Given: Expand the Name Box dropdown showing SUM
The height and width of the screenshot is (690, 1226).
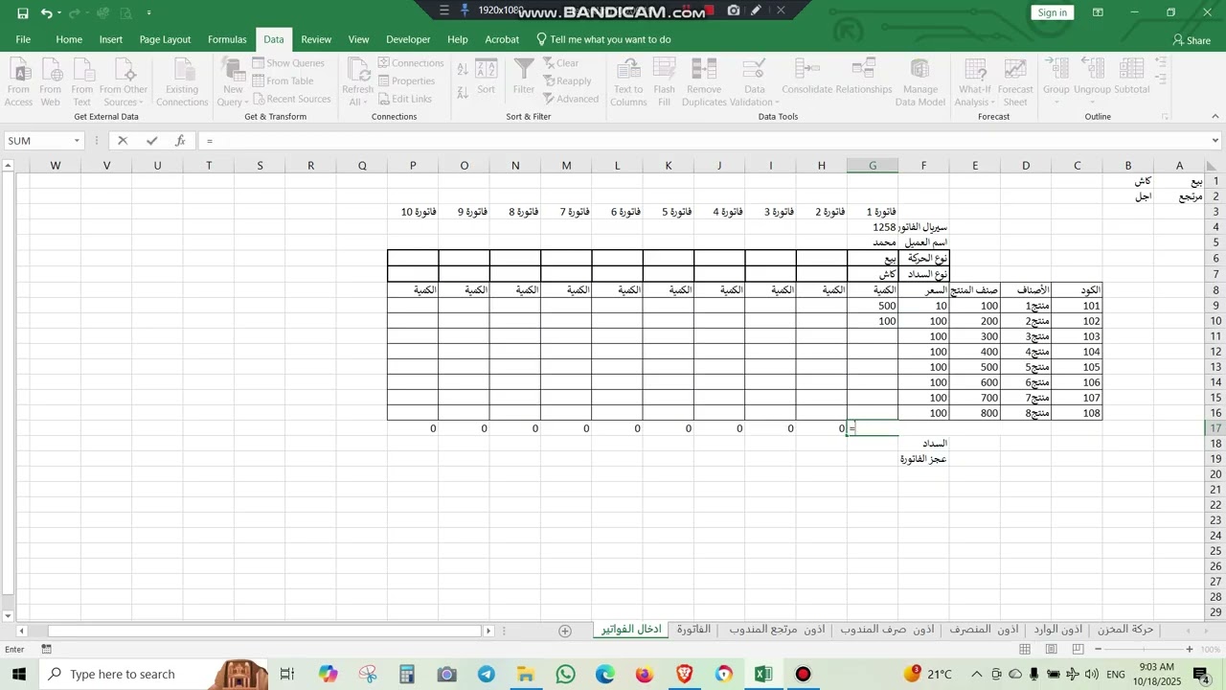Looking at the screenshot, I should [x=77, y=141].
